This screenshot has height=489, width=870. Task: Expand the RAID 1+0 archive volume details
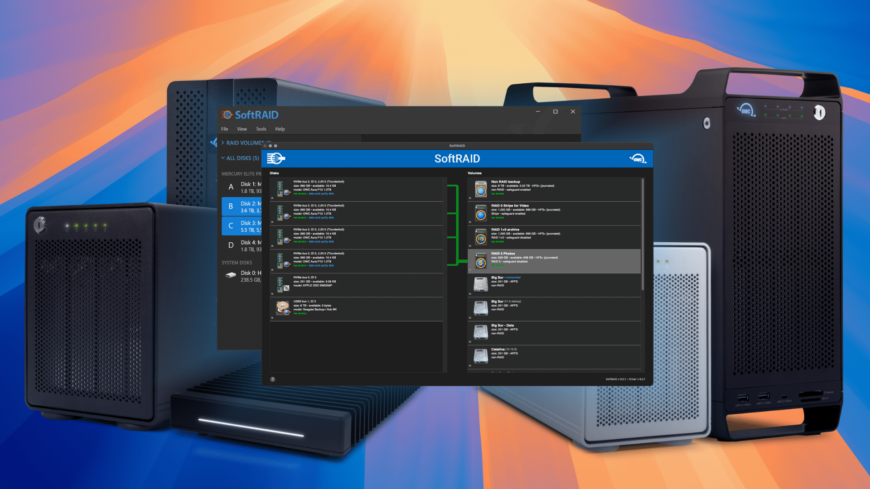[470, 246]
